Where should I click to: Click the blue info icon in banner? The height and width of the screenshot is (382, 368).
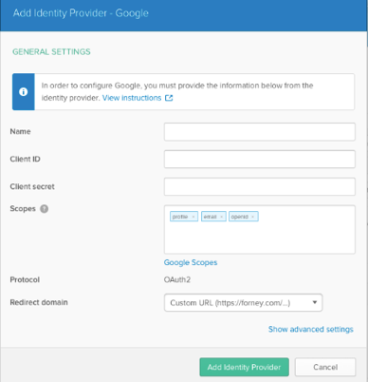click(23, 92)
